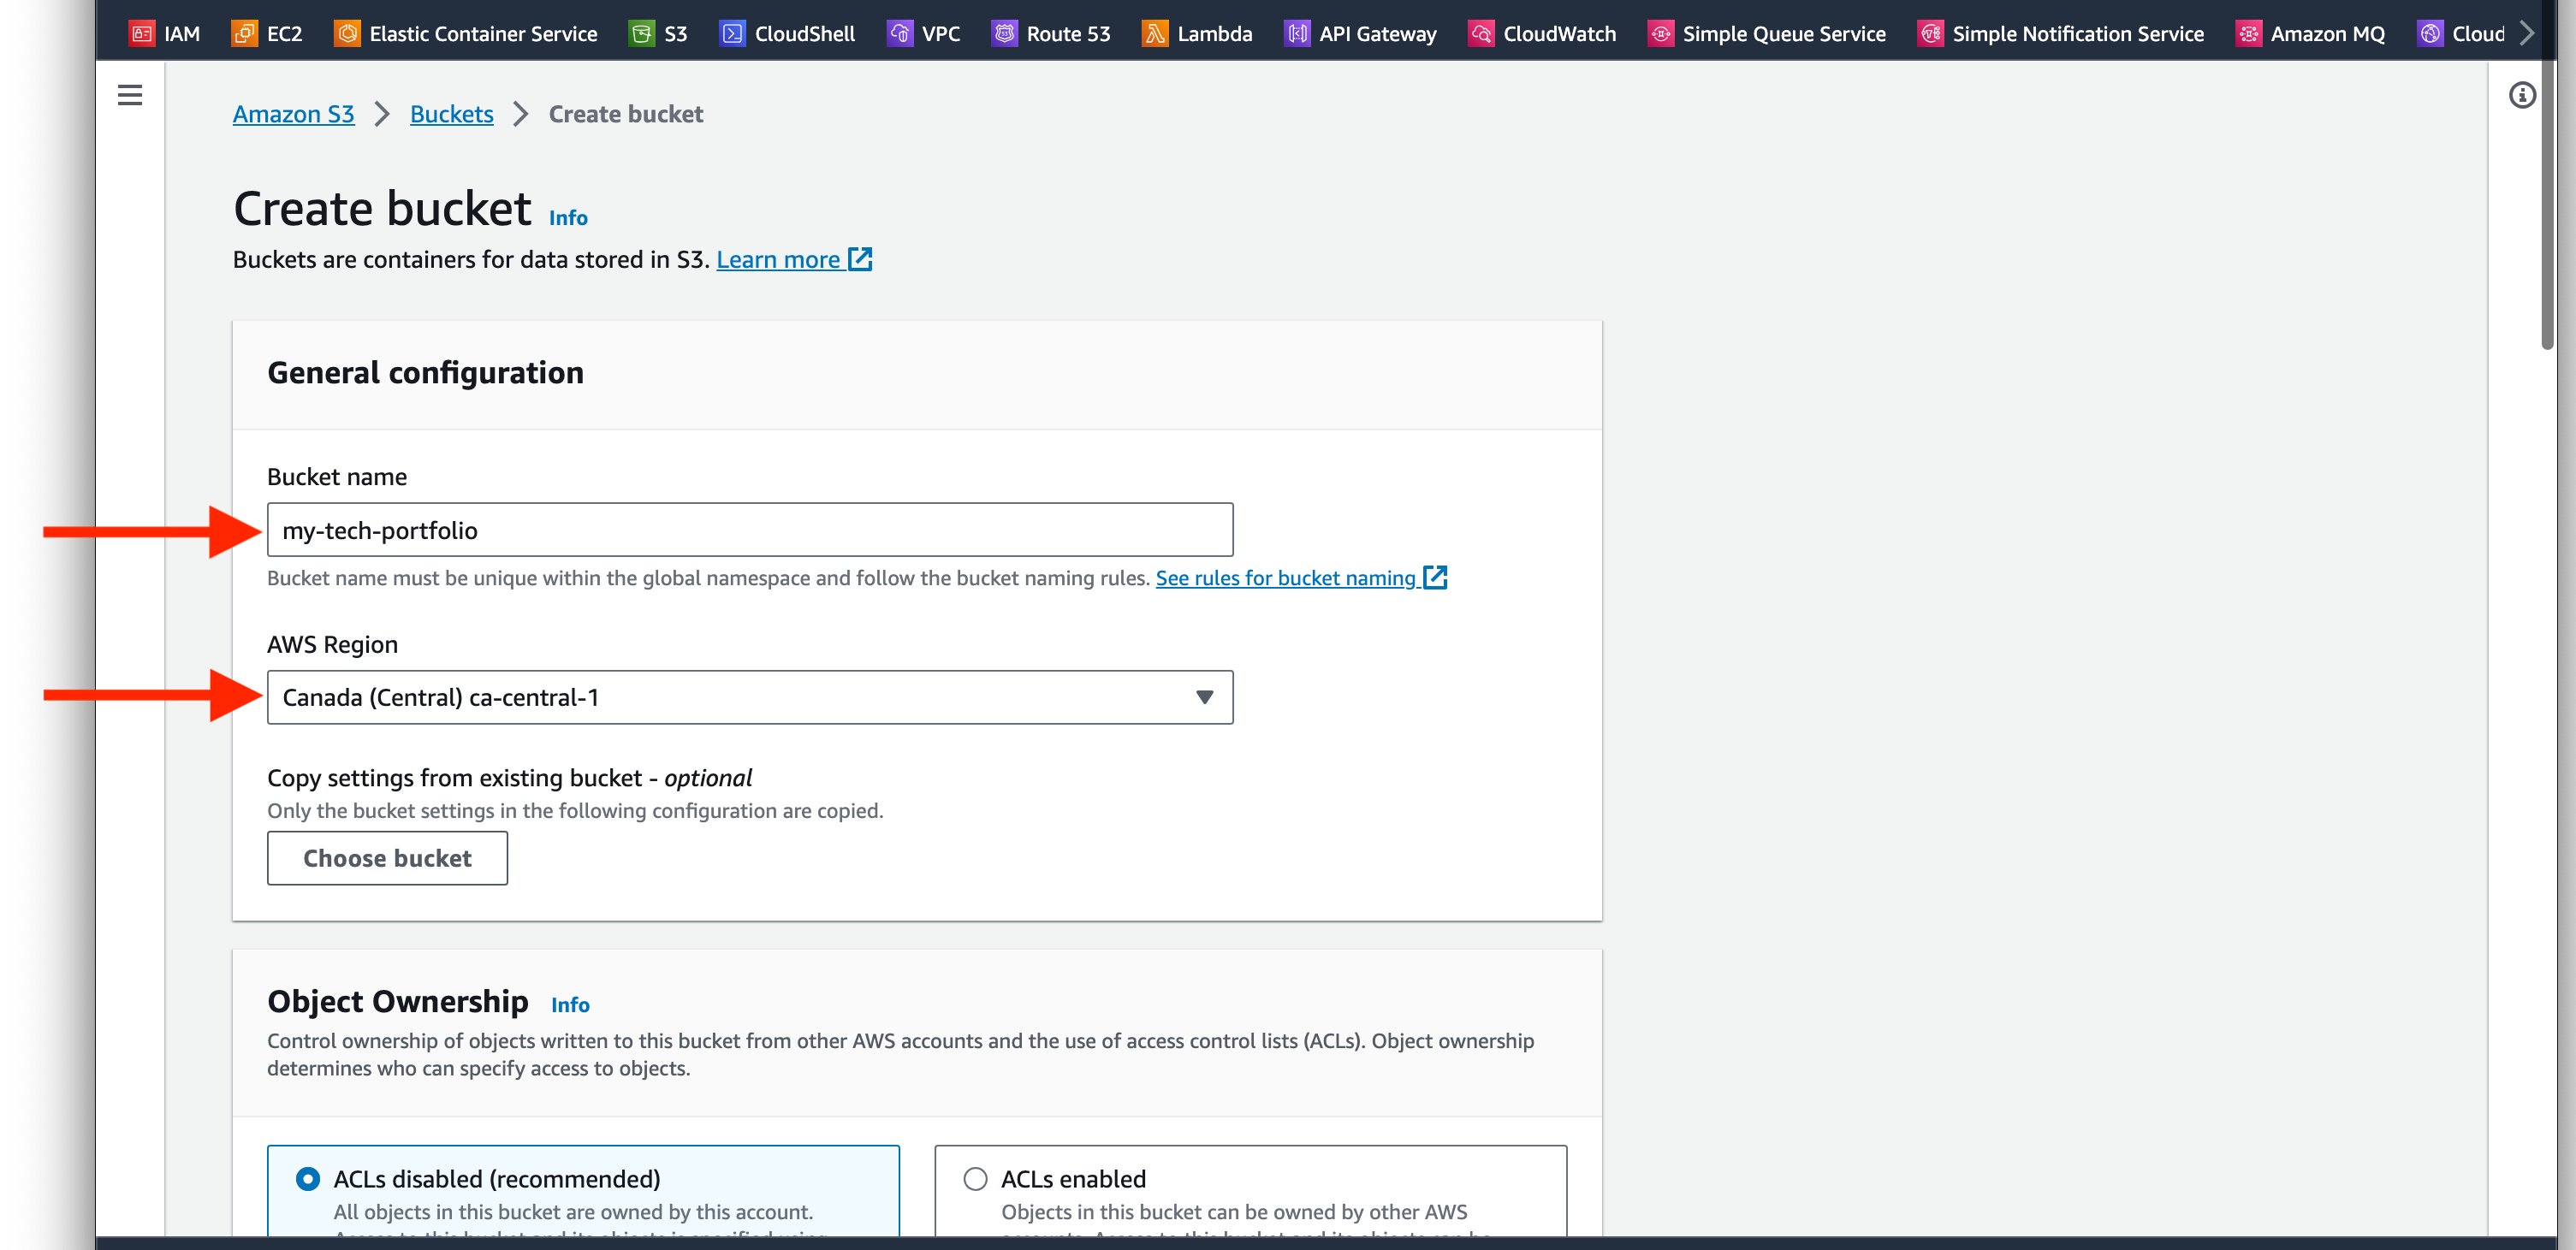Viewport: 2576px width, 1250px height.
Task: Open the CloudWatch shortcut icon
Action: tap(1481, 33)
